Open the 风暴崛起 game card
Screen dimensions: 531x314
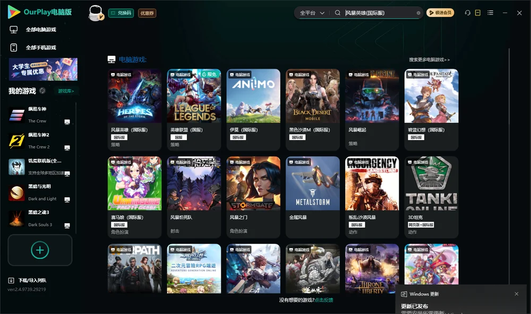pos(372,110)
